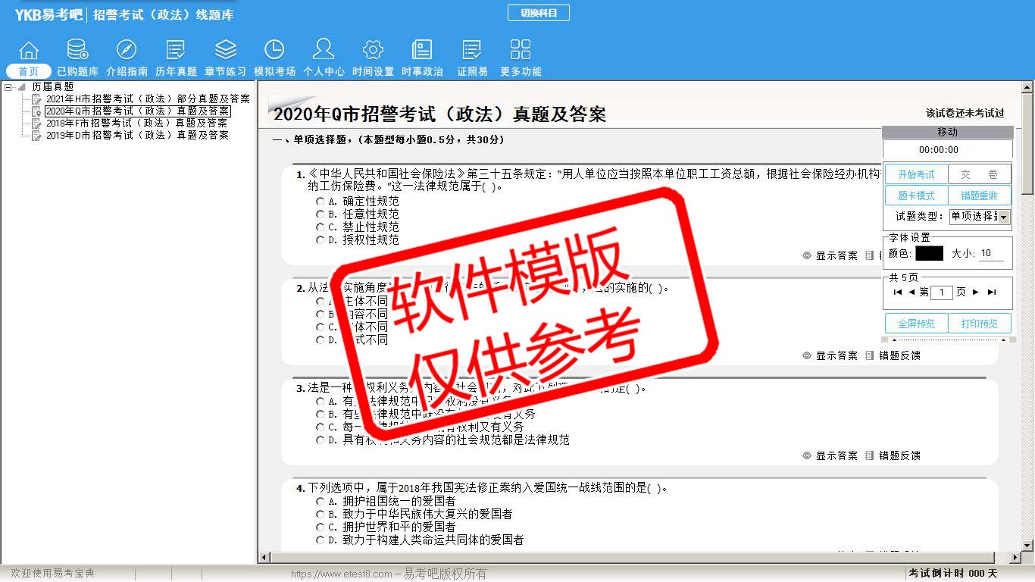Viewport: 1035px width, 582px height.
Task: Open the 试题类型 dropdown list
Action: [x=1004, y=217]
